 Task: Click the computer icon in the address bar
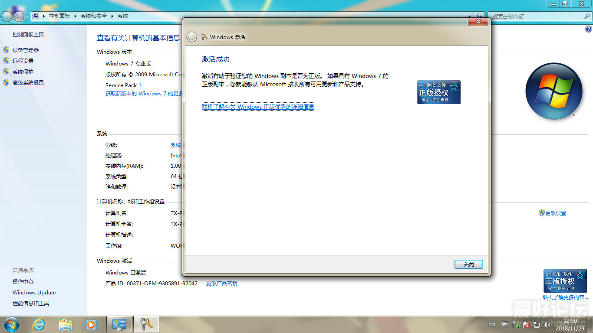point(36,16)
